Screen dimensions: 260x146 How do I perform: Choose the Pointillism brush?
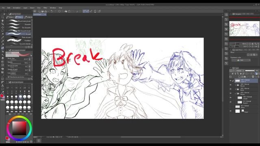point(18,41)
